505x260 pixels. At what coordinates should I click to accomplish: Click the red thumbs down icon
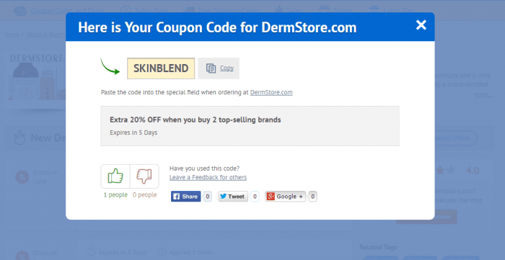point(144,176)
